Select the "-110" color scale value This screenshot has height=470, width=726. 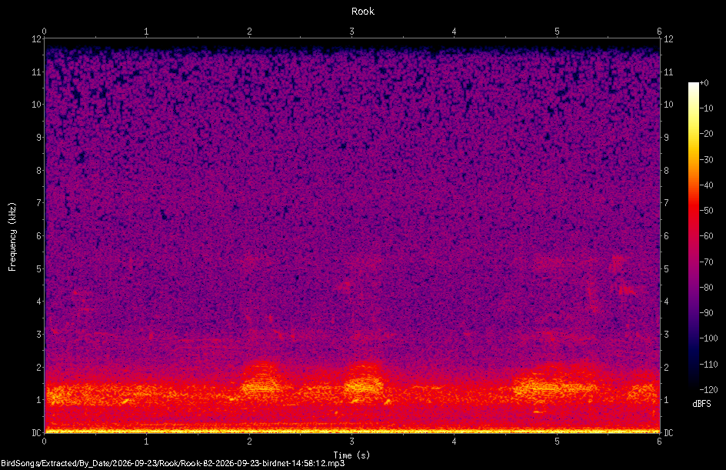tap(708, 365)
